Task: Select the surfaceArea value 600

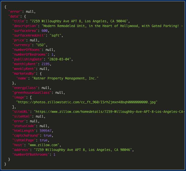Action: pos(45,31)
